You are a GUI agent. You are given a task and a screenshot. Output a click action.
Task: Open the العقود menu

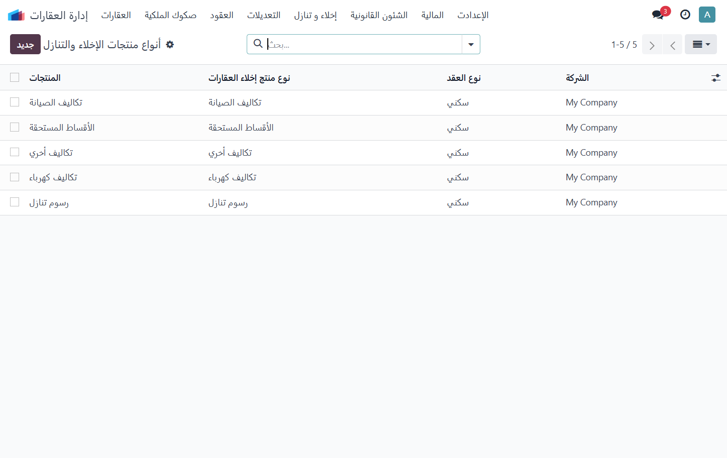[222, 15]
